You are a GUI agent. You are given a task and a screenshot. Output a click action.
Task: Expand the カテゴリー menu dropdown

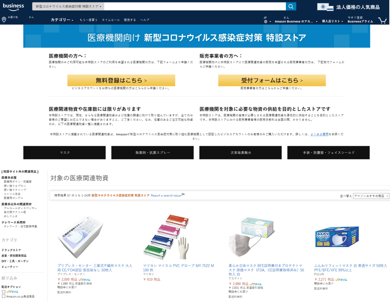(x=62, y=20)
